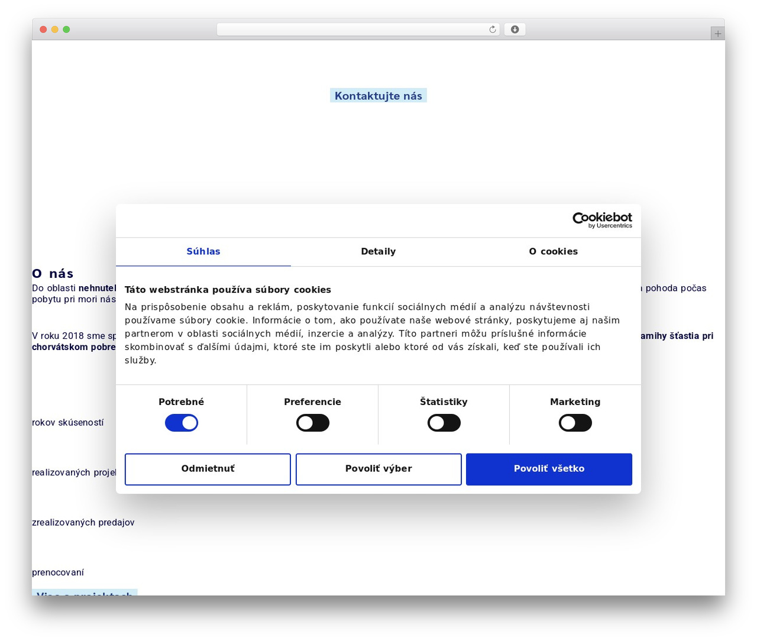Open the O cookies tab

point(554,252)
